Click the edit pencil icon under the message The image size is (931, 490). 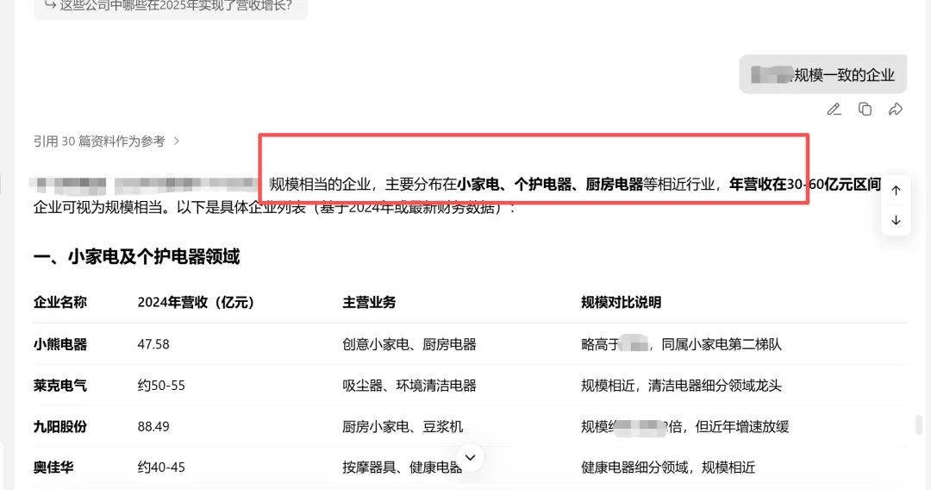[834, 110]
